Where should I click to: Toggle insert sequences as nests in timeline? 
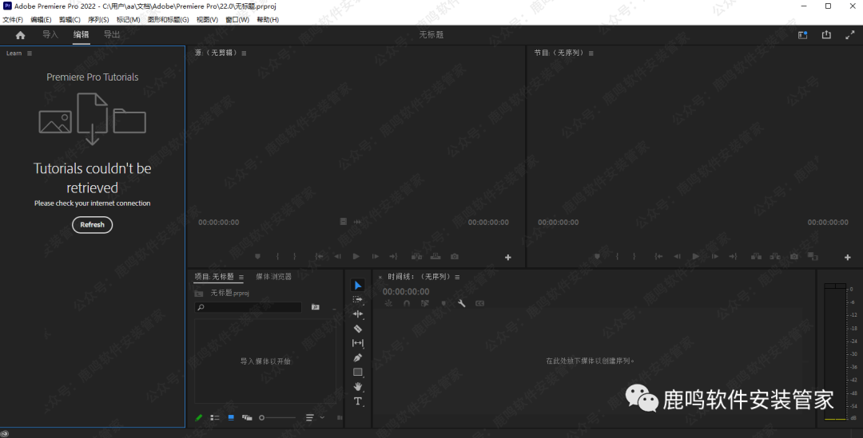388,303
